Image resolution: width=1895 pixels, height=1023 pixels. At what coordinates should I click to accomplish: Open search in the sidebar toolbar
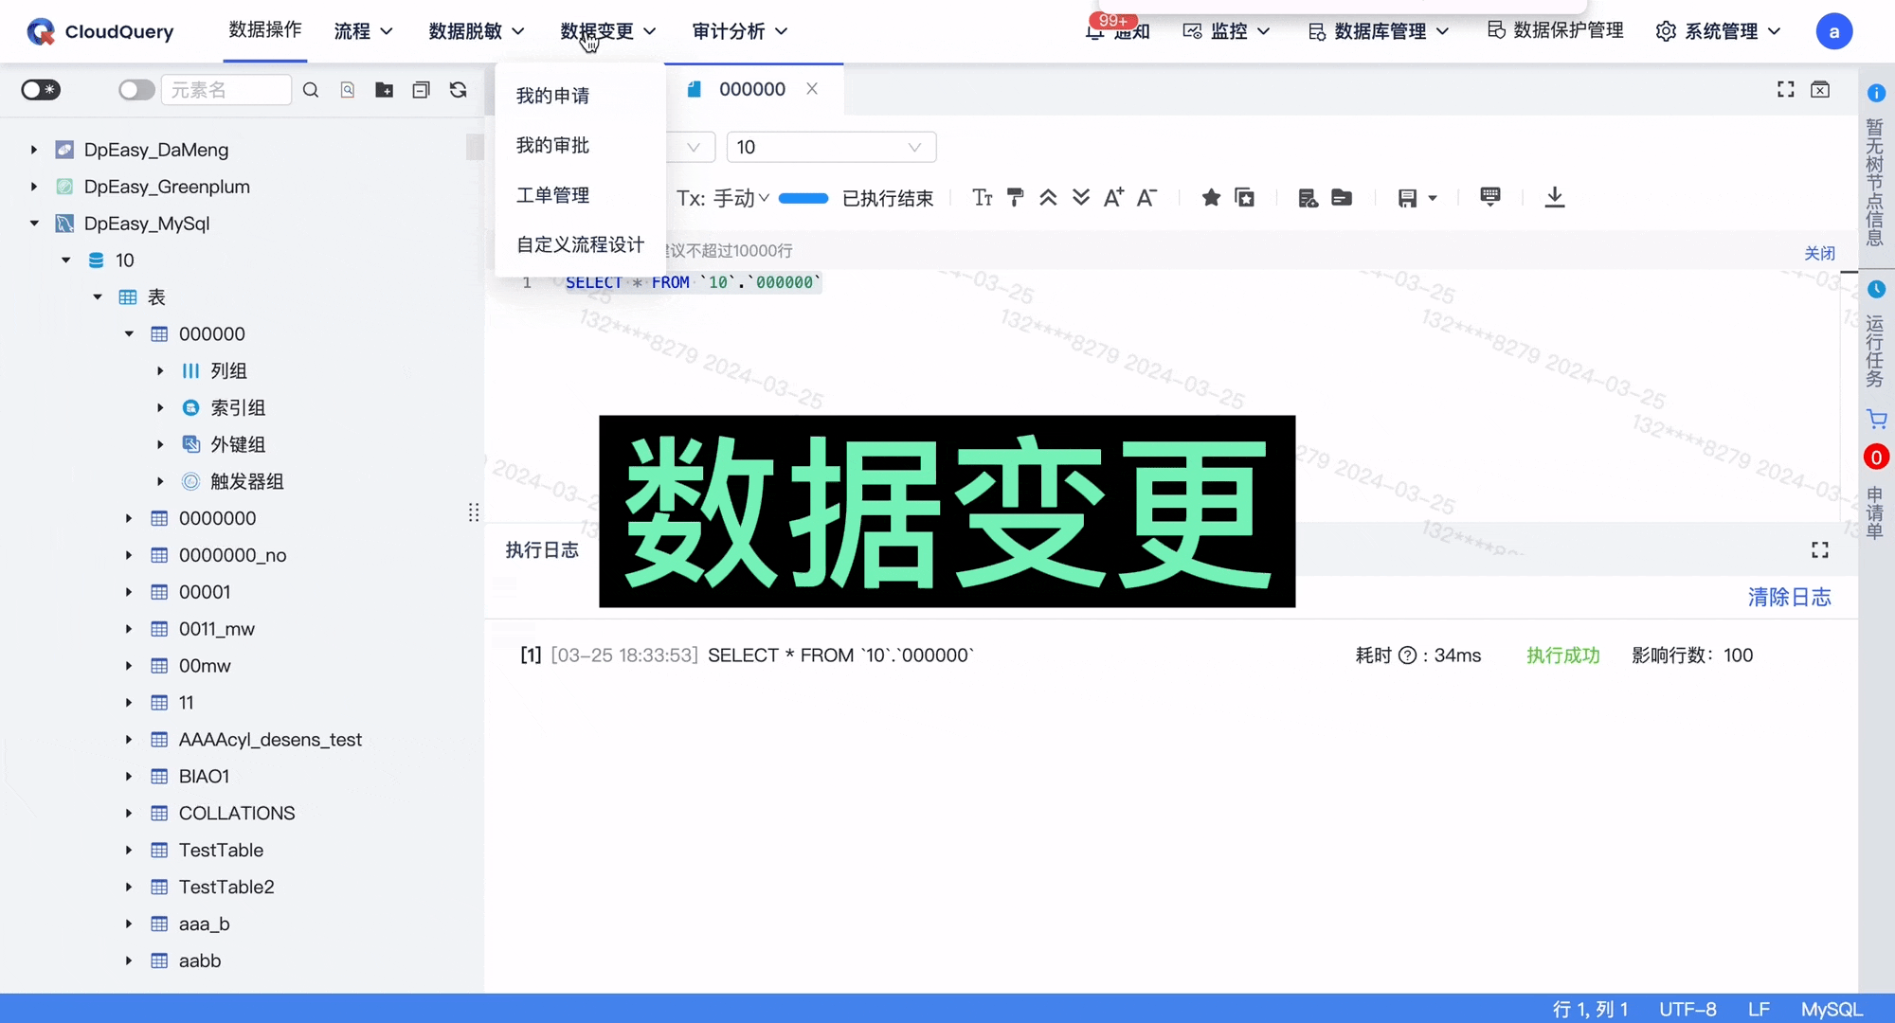[x=311, y=89]
